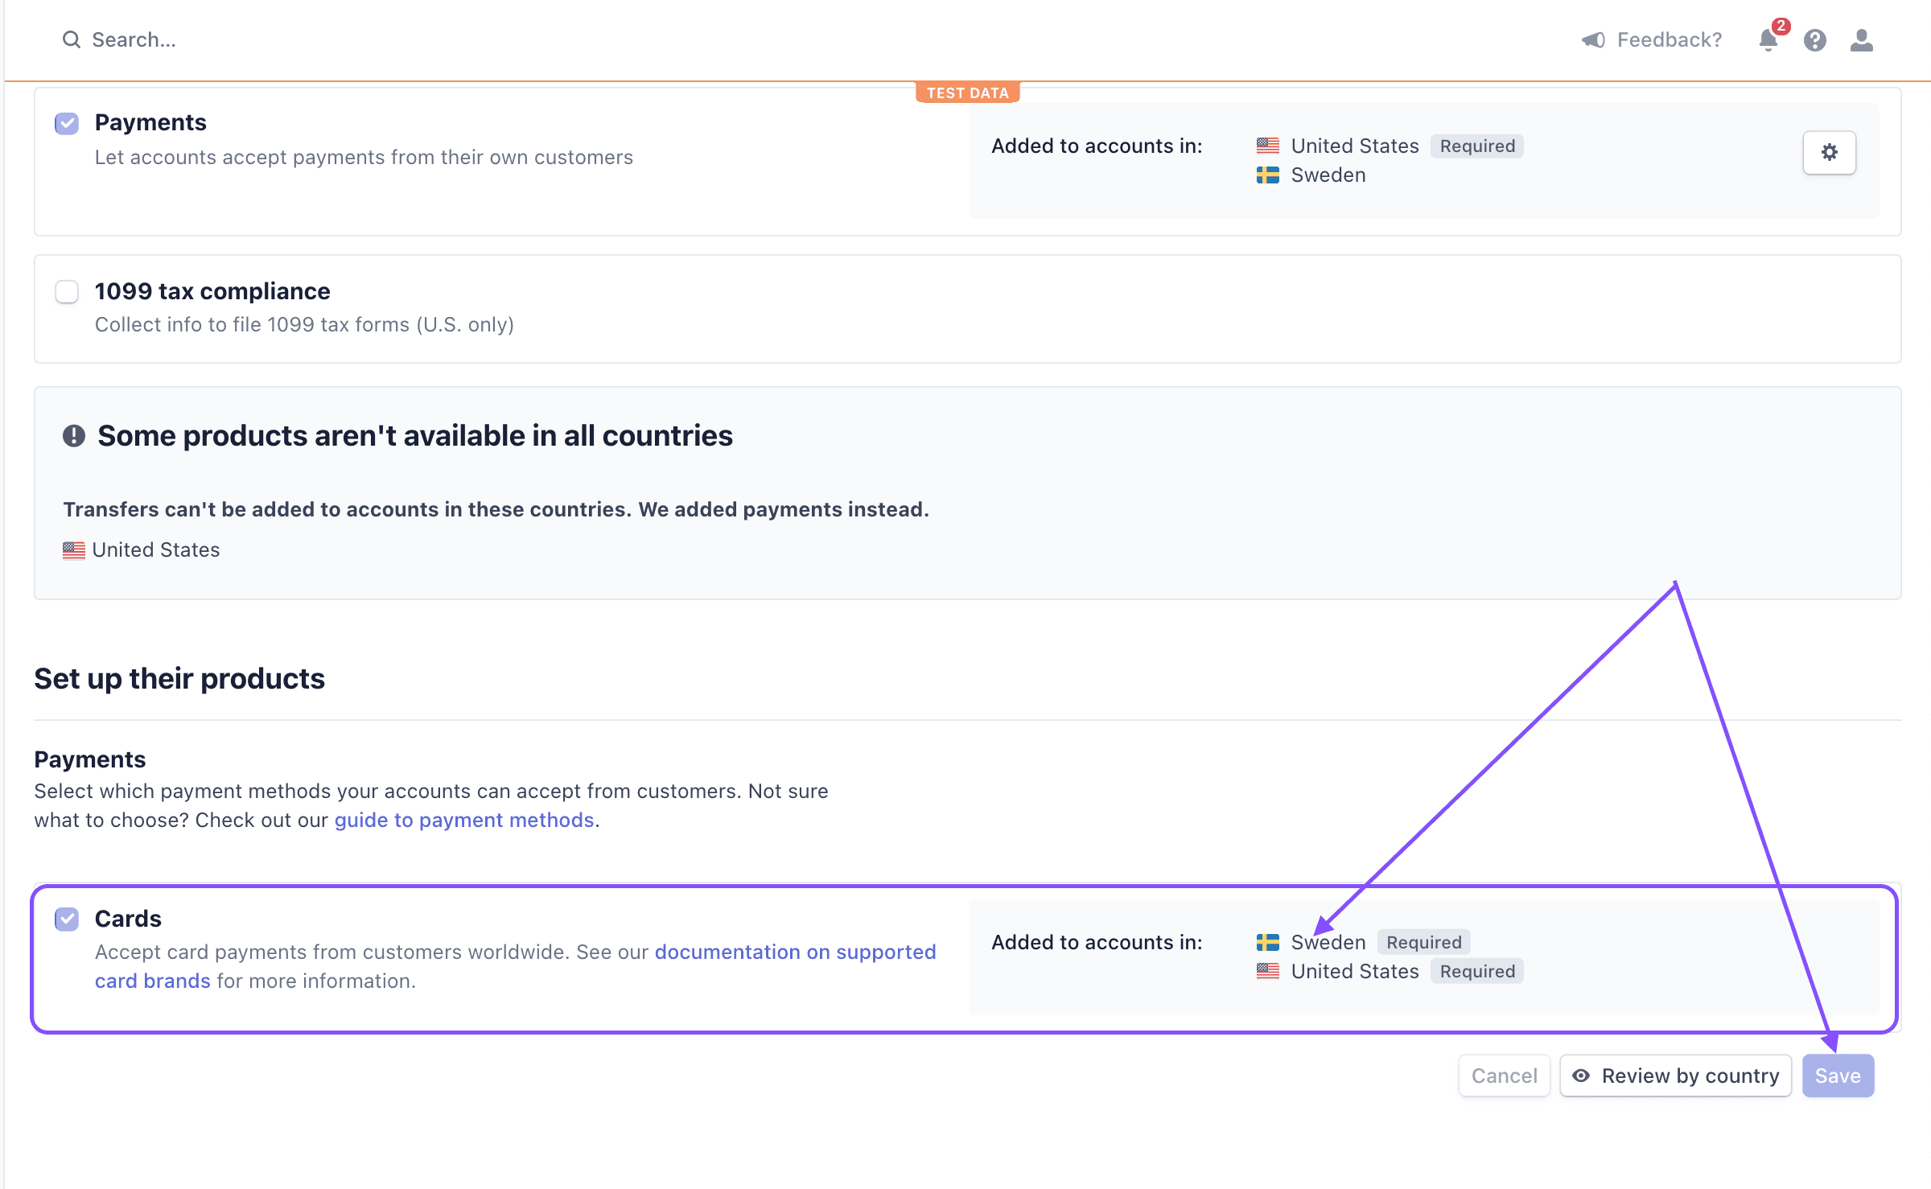Screen dimensions: 1931x1189
Task: Click 'Collect info to file 1099' description
Action: click(304, 324)
